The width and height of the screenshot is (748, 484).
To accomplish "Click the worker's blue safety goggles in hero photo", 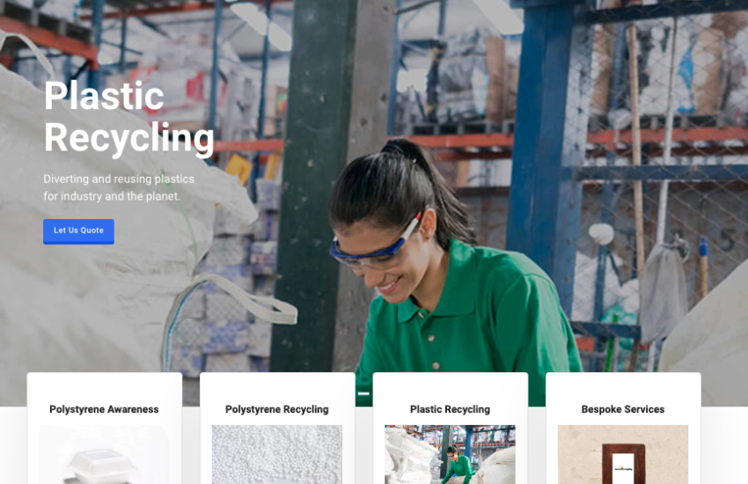I will pos(375,248).
